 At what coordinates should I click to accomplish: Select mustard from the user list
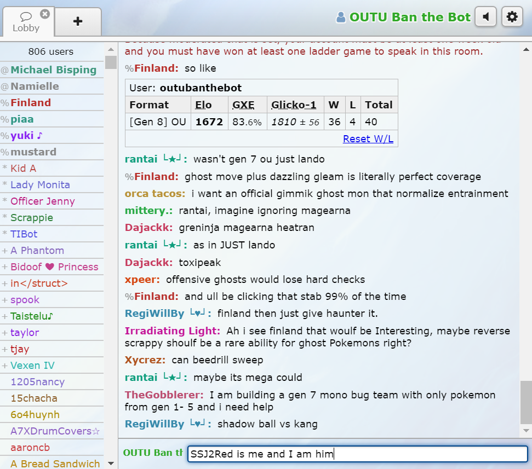(52, 152)
